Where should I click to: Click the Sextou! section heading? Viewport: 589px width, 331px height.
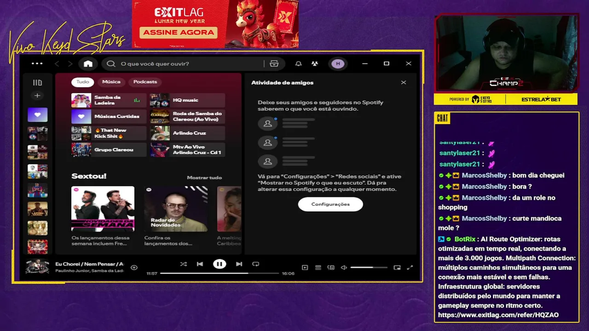pyautogui.click(x=89, y=176)
